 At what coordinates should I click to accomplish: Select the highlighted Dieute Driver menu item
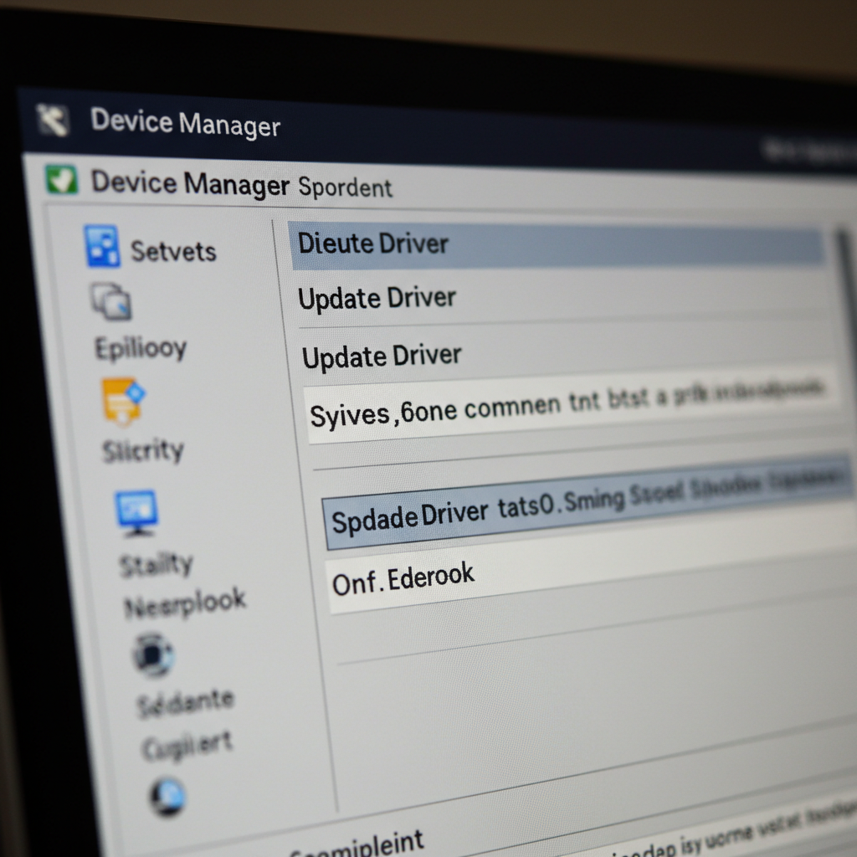coord(556,245)
